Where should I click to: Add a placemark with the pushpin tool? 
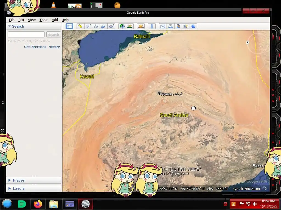(x=80, y=27)
